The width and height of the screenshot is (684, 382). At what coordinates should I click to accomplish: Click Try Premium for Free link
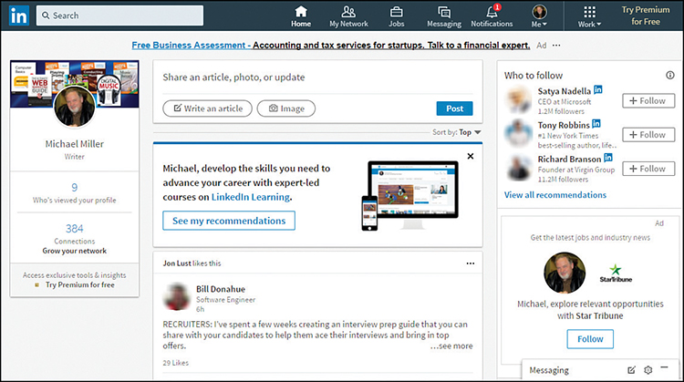point(646,15)
